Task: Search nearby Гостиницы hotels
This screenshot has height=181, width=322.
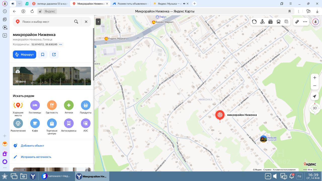Action: point(35,107)
